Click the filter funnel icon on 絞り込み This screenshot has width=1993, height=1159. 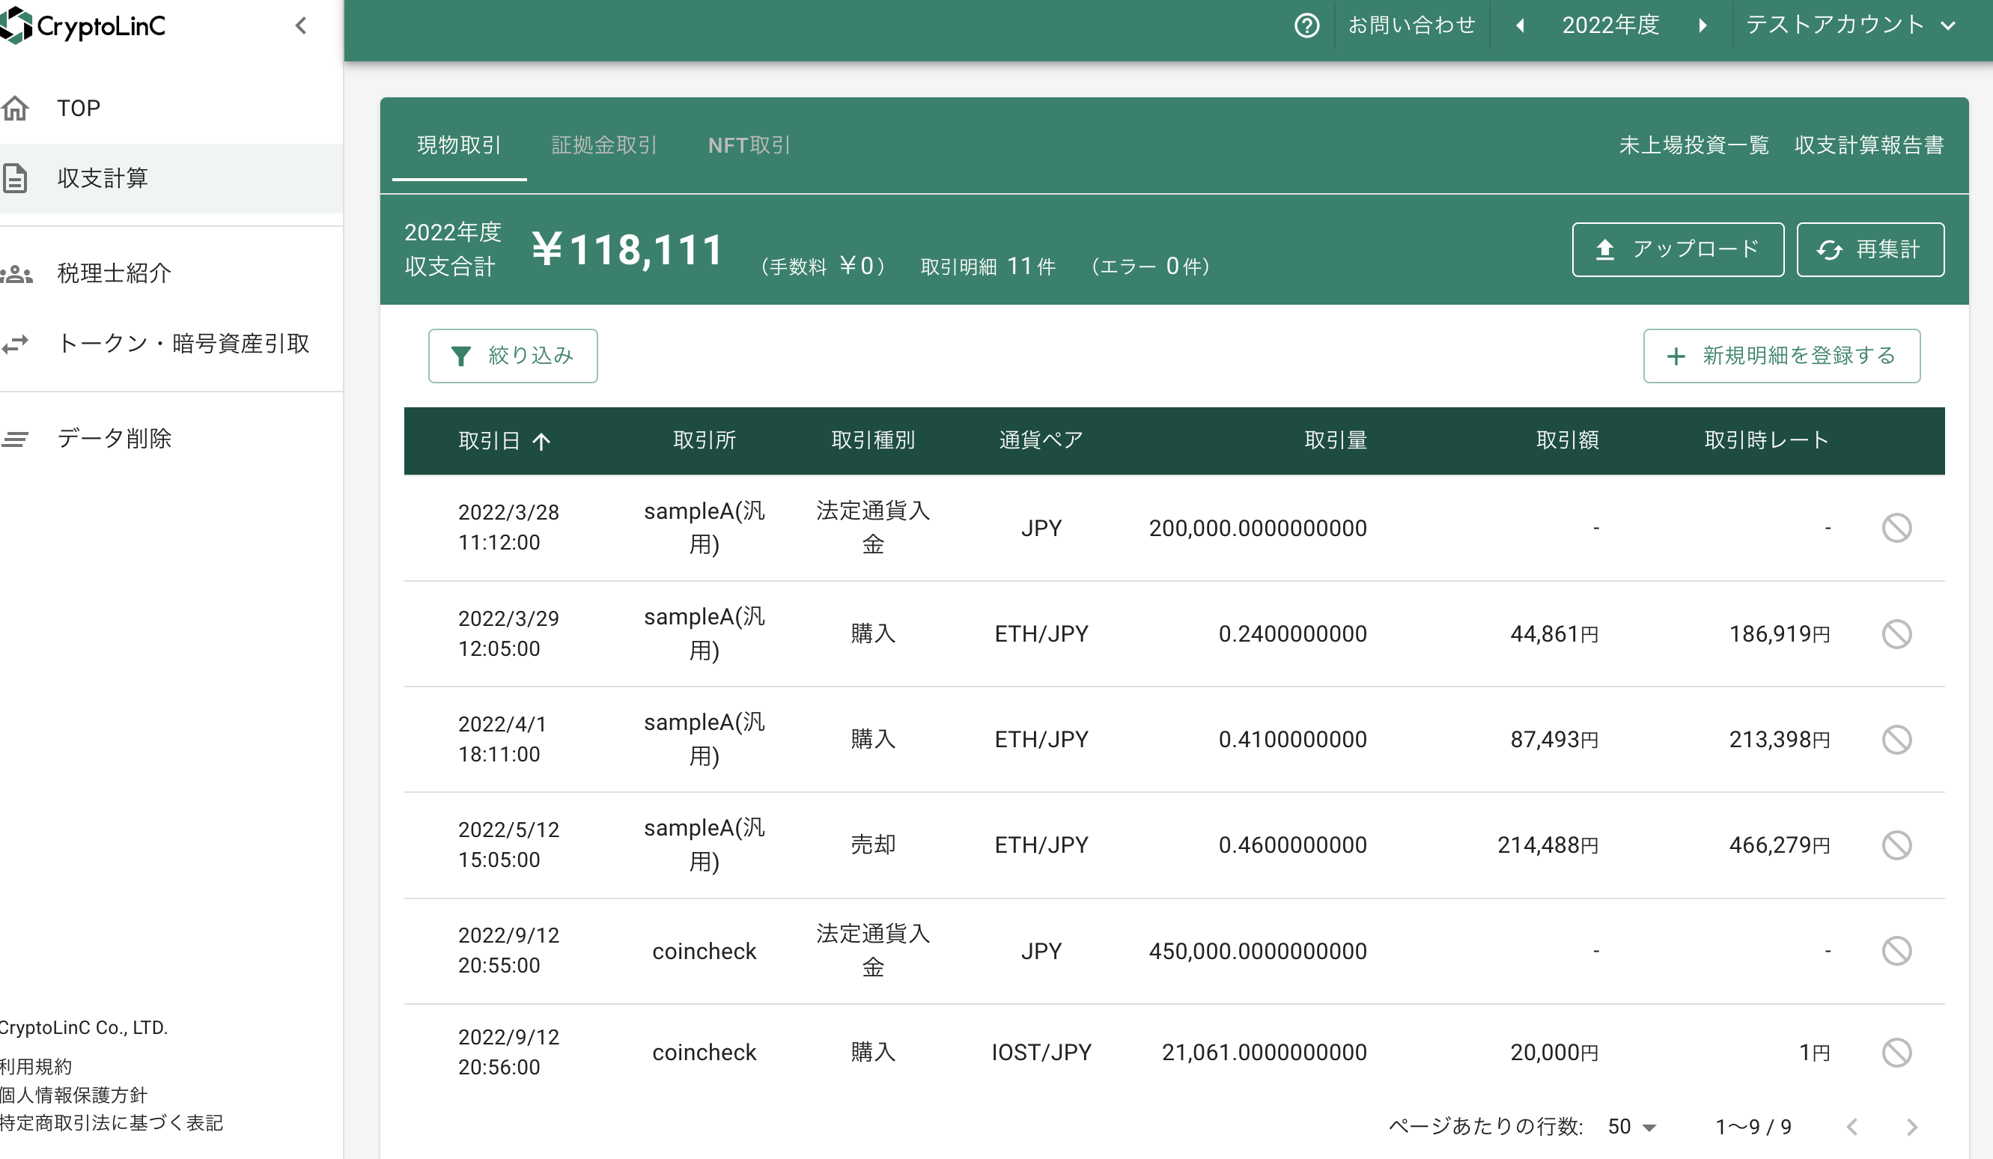click(462, 355)
